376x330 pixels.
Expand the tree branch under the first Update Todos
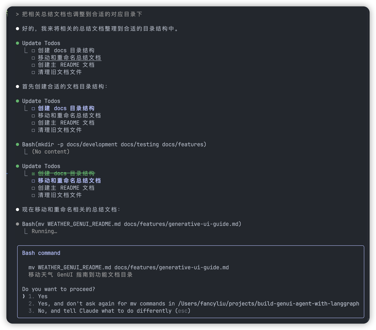point(26,50)
